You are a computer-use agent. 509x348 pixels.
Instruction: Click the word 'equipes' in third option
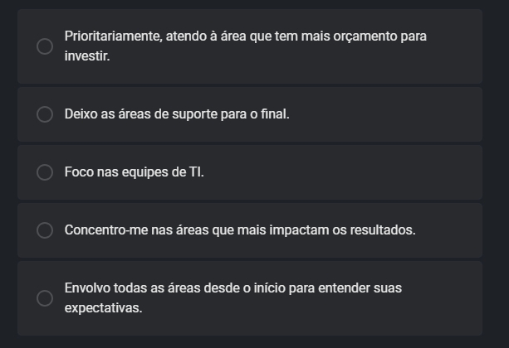pyautogui.click(x=146, y=172)
